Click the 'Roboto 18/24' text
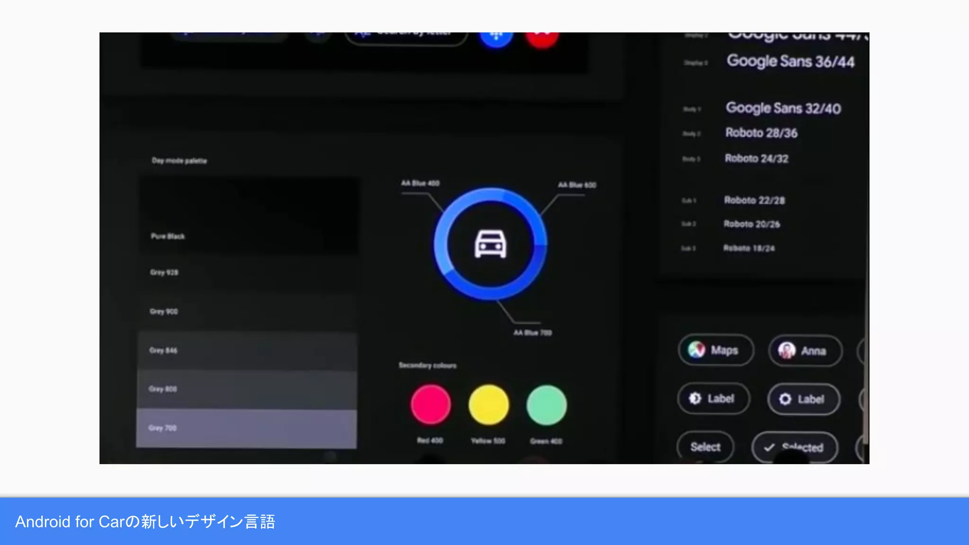The height and width of the screenshot is (545, 969). (x=749, y=248)
